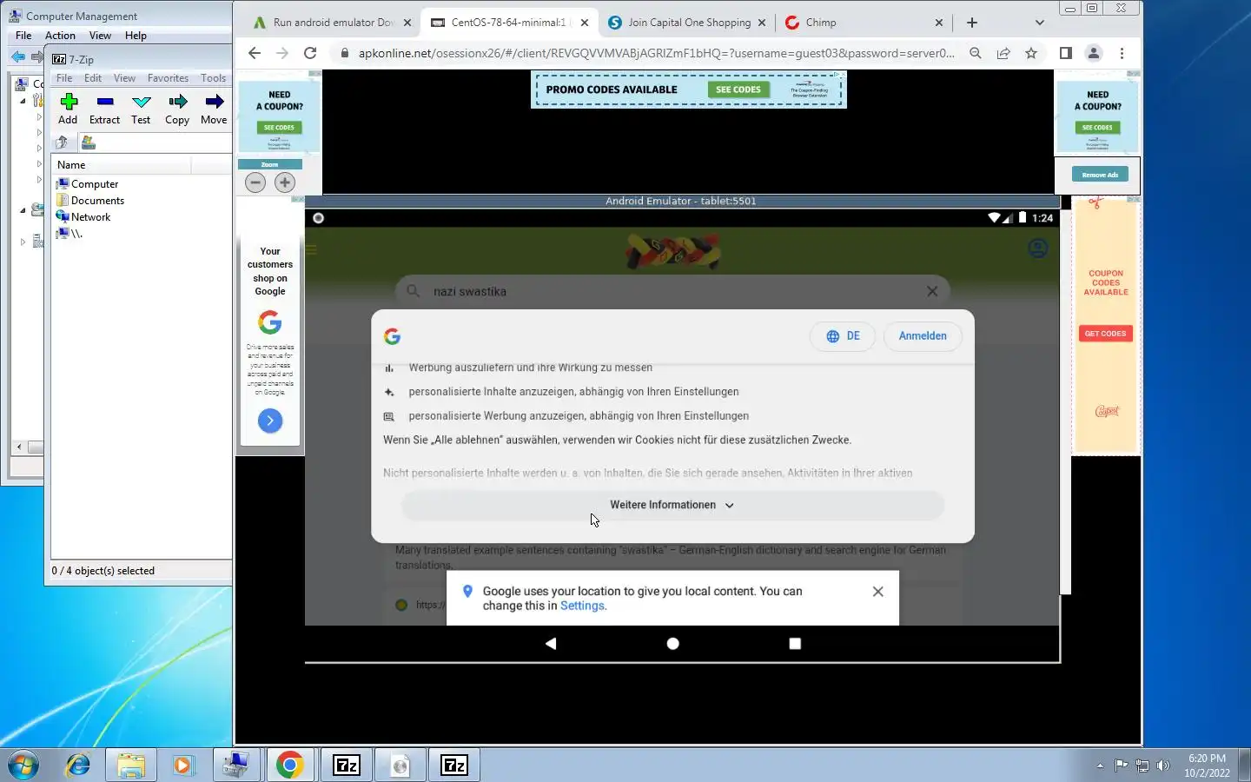The image size is (1251, 782).
Task: Click the 7-Zip Test toolbar icon
Action: (x=141, y=102)
